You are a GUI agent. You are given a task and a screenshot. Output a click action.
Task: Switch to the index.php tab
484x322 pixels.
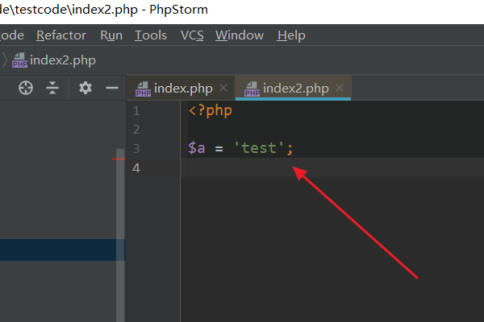(x=182, y=89)
